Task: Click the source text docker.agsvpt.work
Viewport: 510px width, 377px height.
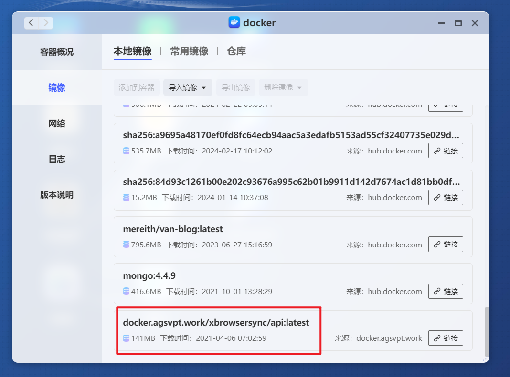Action: click(389, 338)
